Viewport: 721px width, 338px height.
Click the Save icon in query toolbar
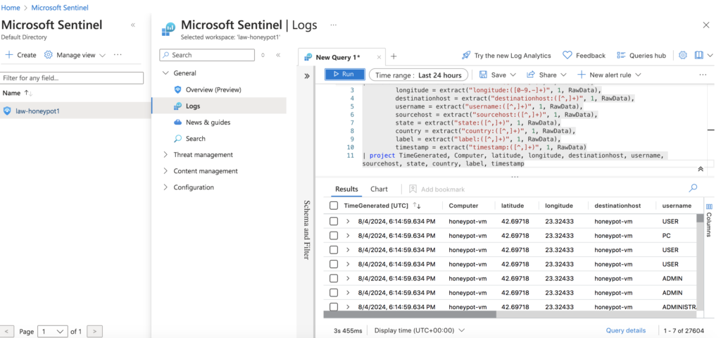coord(483,75)
